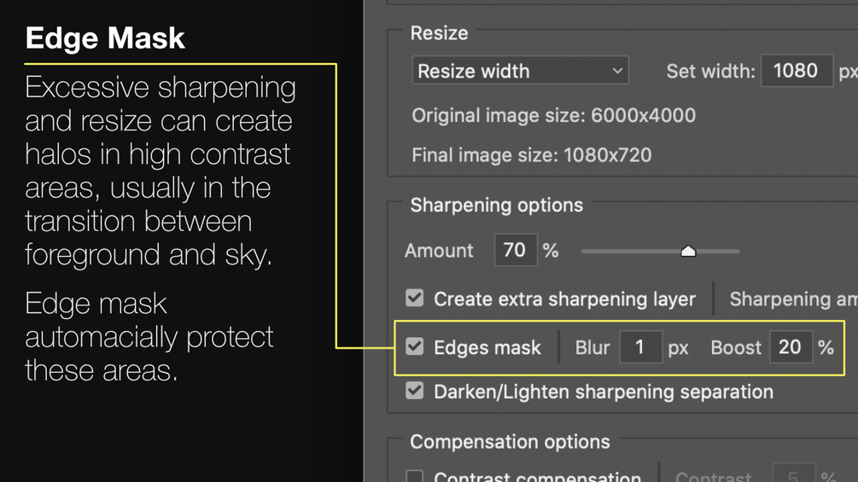This screenshot has width=858, height=482.
Task: Click the Resize group label
Action: tap(439, 33)
